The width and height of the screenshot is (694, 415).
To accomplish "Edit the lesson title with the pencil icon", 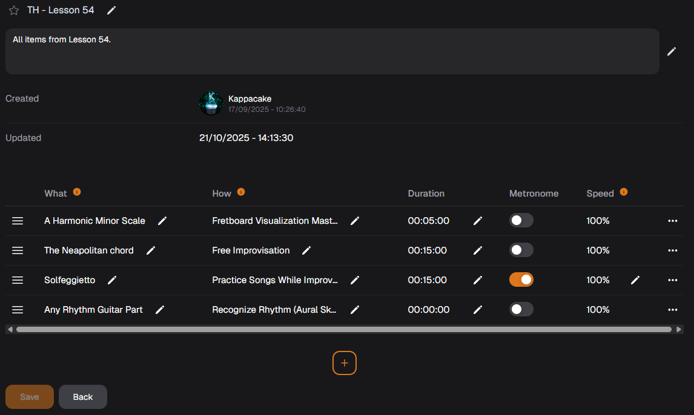I will 111,10.
